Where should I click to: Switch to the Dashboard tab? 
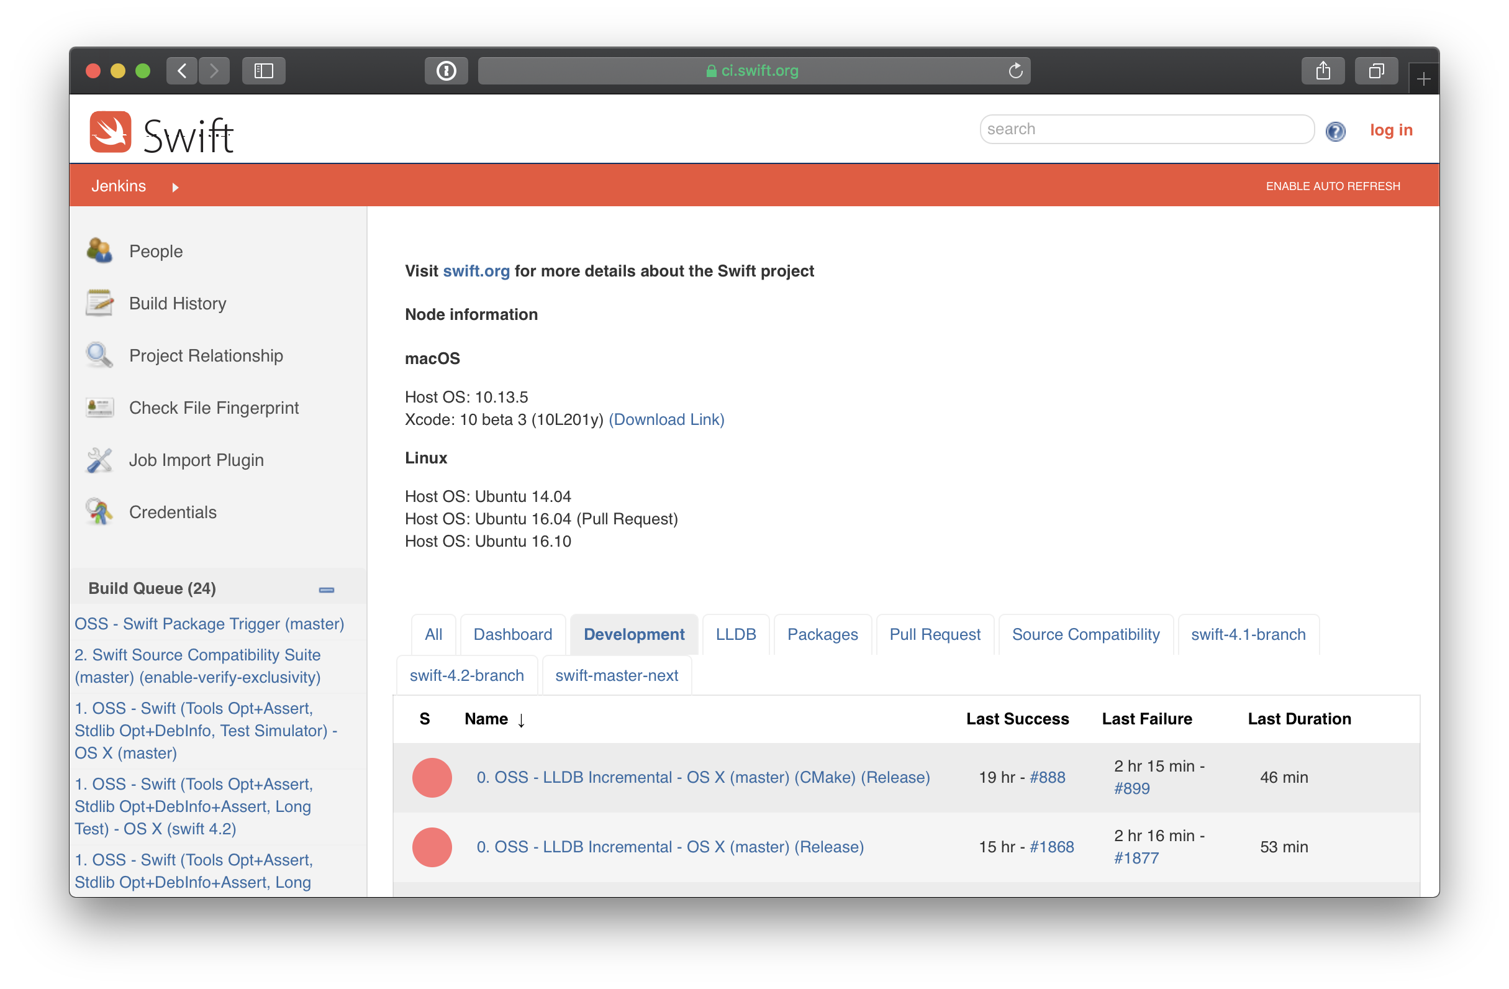[x=512, y=634]
